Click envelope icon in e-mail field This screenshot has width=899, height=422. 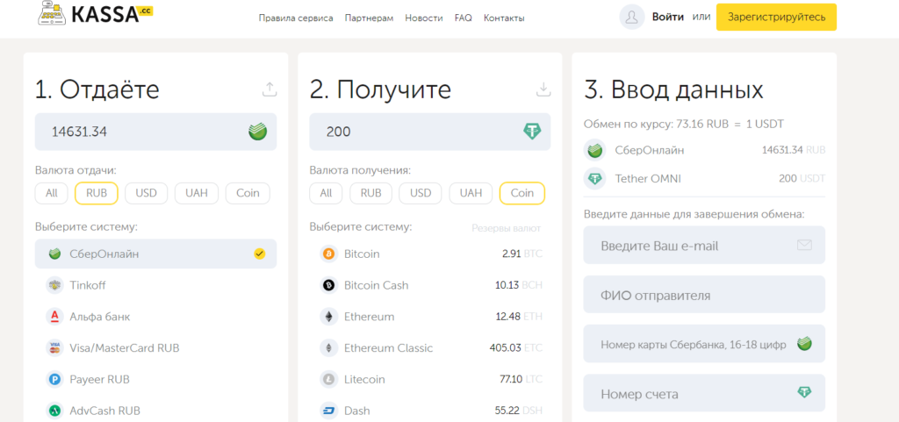(x=804, y=245)
